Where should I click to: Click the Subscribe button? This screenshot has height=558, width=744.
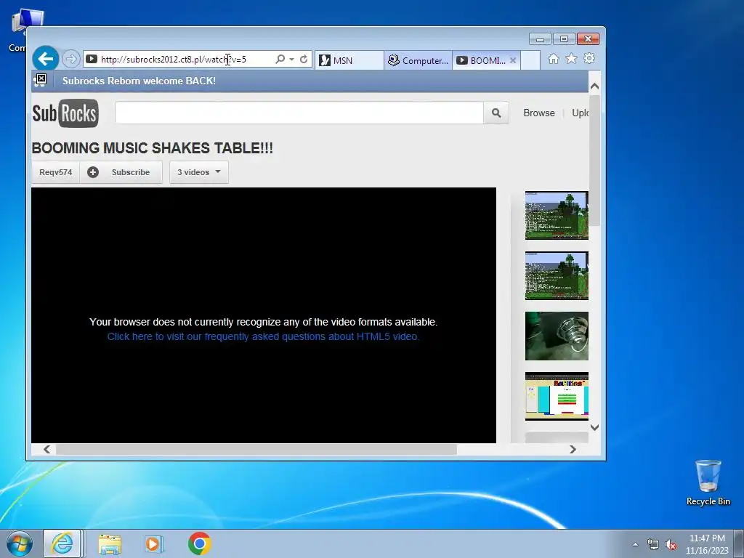(121, 172)
